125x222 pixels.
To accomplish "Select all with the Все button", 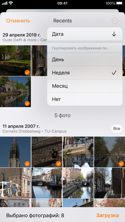I will pyautogui.click(x=117, y=129).
